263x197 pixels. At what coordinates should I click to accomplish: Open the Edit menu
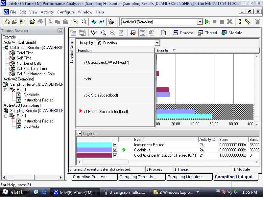tap(23, 12)
